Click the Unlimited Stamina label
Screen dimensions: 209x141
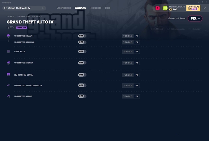24,42
